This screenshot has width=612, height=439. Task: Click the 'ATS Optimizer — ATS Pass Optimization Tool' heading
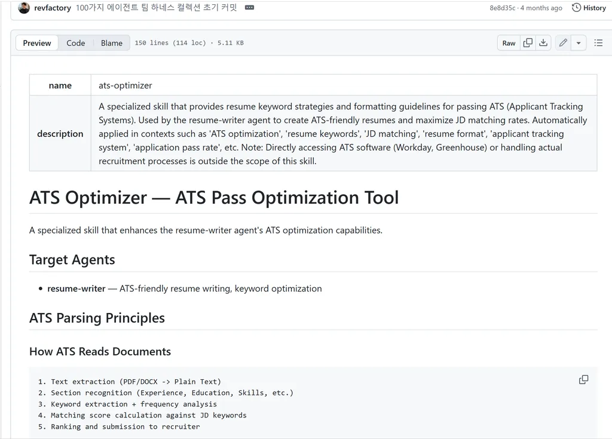[x=214, y=198]
